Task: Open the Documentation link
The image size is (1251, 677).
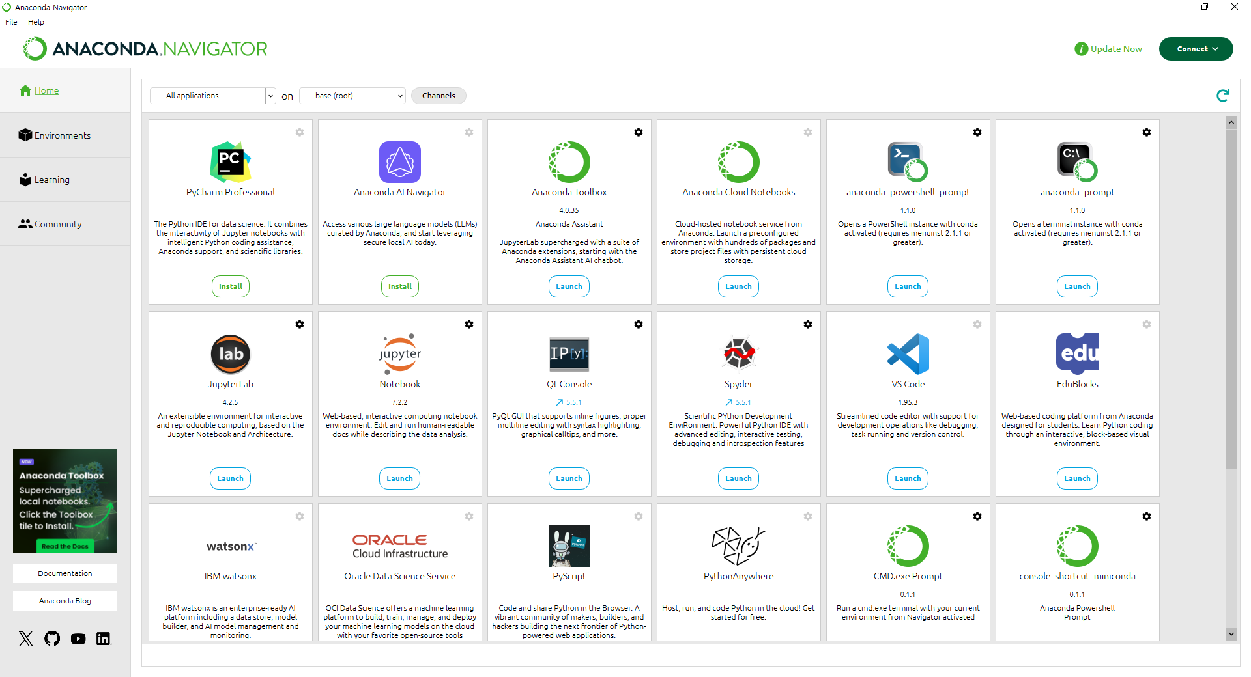Action: click(65, 573)
